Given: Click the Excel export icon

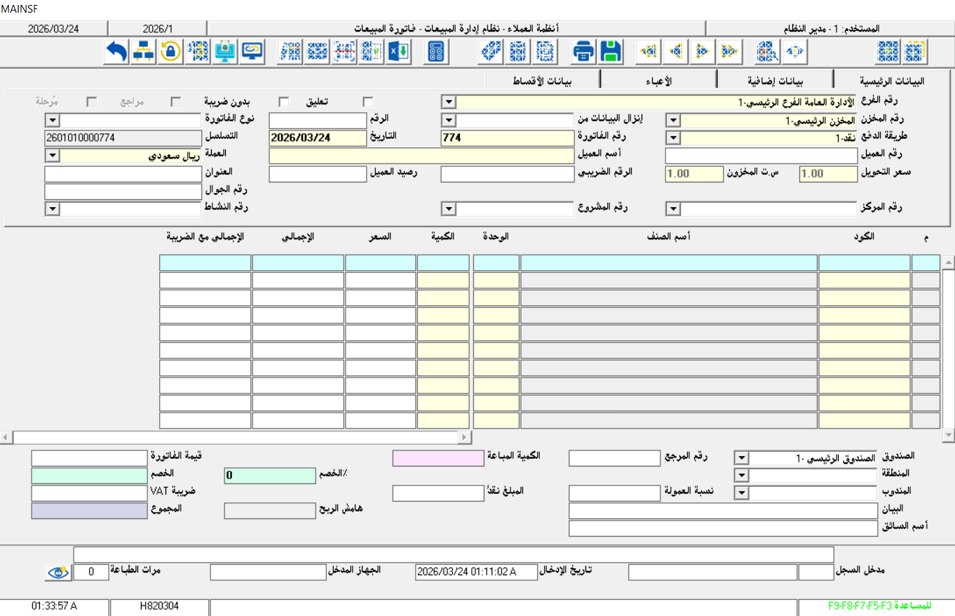Looking at the screenshot, I should [400, 51].
